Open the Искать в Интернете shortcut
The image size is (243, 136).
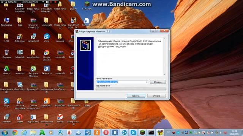[x=20, y=104]
